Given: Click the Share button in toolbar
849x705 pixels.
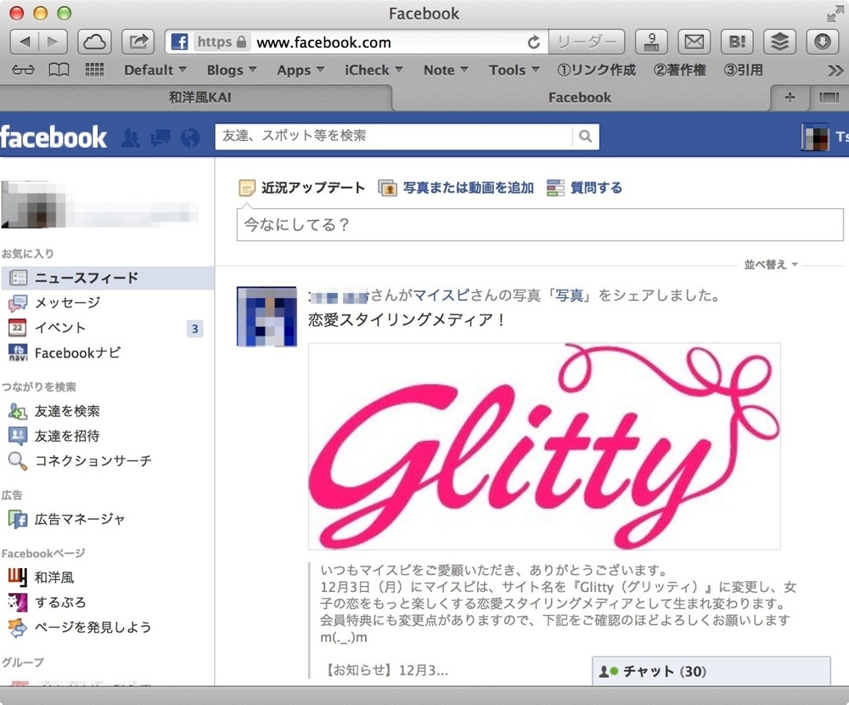Looking at the screenshot, I should pyautogui.click(x=138, y=42).
